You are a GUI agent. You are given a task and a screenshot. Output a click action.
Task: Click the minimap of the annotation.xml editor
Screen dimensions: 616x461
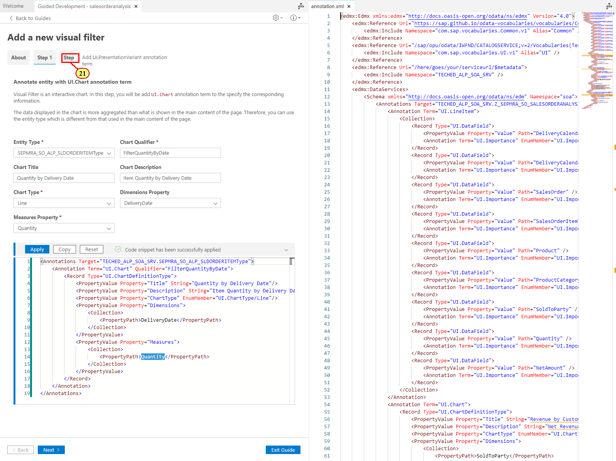pyautogui.click(x=597, y=60)
